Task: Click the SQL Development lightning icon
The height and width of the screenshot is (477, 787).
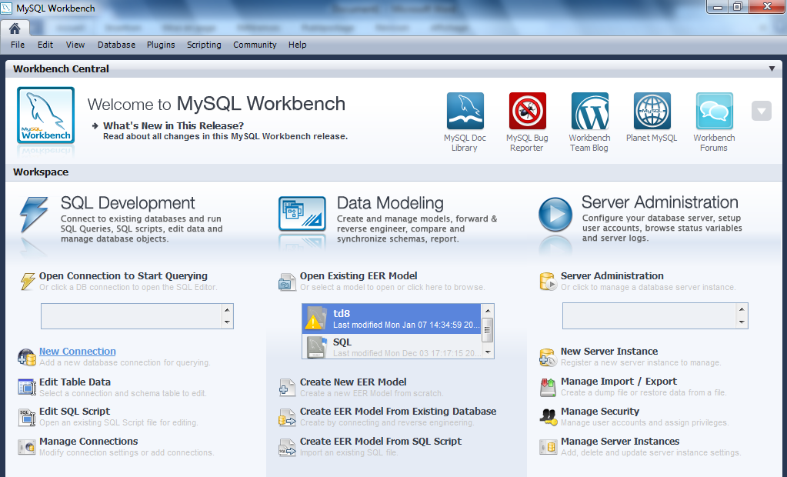Action: point(35,215)
